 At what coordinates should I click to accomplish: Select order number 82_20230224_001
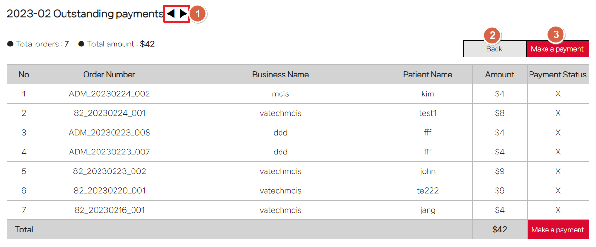[109, 113]
